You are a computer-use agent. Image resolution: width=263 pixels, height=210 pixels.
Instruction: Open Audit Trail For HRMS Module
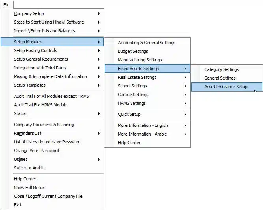(52, 105)
